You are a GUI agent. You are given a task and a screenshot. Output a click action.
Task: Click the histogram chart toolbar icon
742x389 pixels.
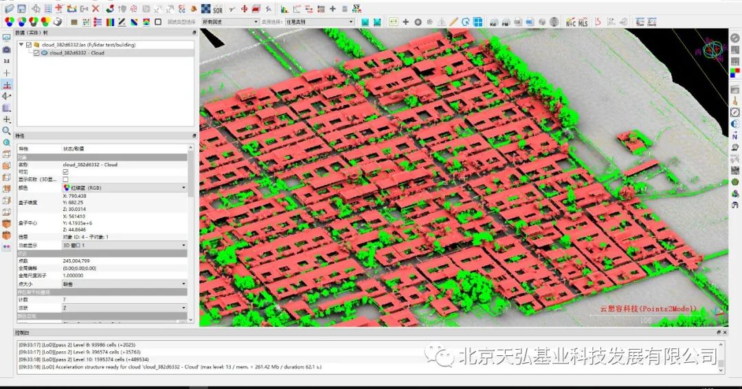pos(284,9)
